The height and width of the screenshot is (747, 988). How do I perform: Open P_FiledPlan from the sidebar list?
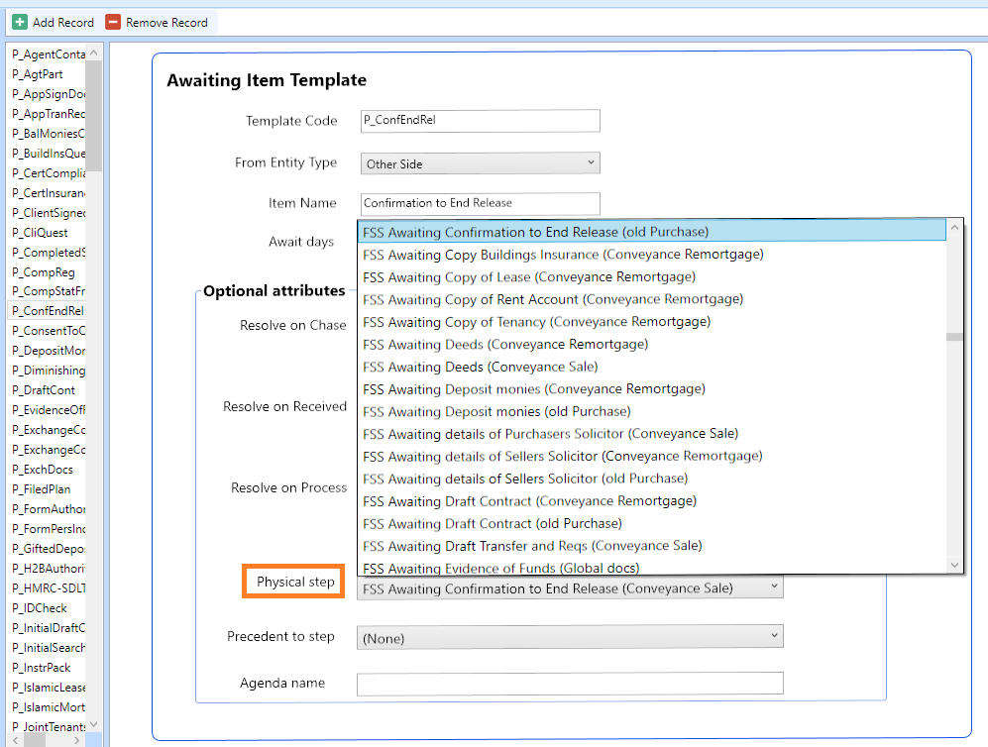(x=42, y=489)
